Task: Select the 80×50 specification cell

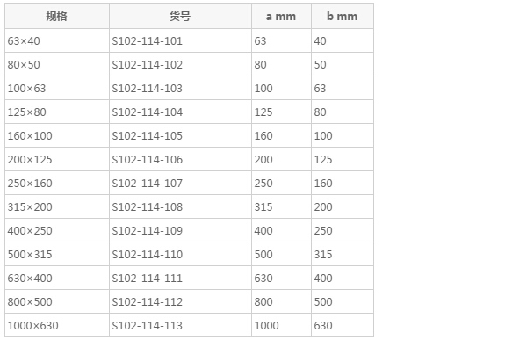Action: [57, 64]
